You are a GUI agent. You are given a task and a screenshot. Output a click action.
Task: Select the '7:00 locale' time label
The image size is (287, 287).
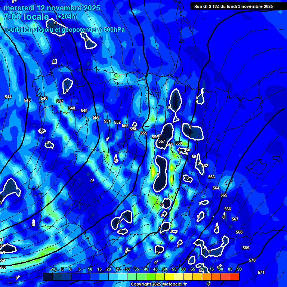point(26,17)
